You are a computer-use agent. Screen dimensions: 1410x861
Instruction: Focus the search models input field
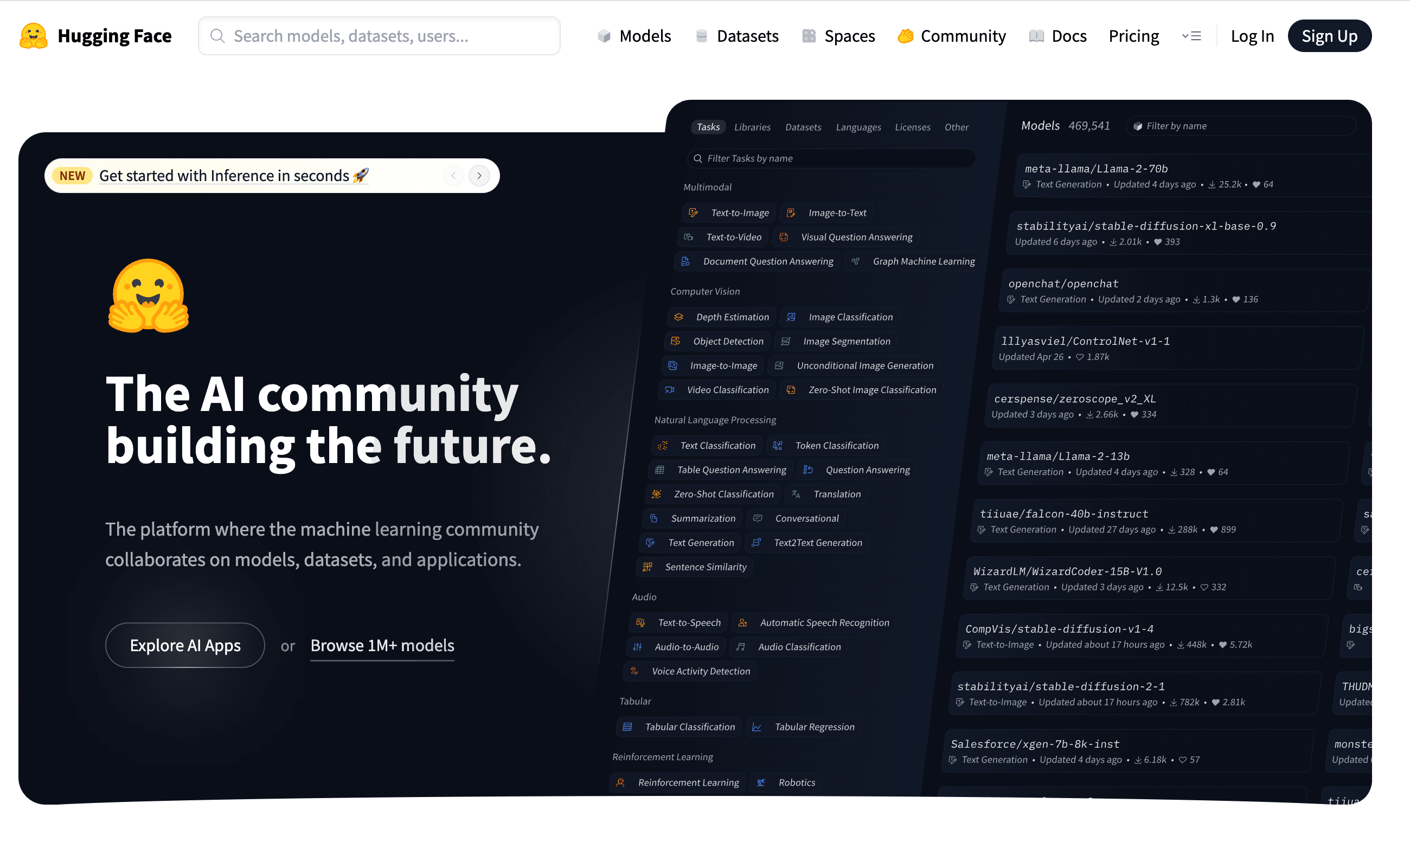click(x=389, y=36)
